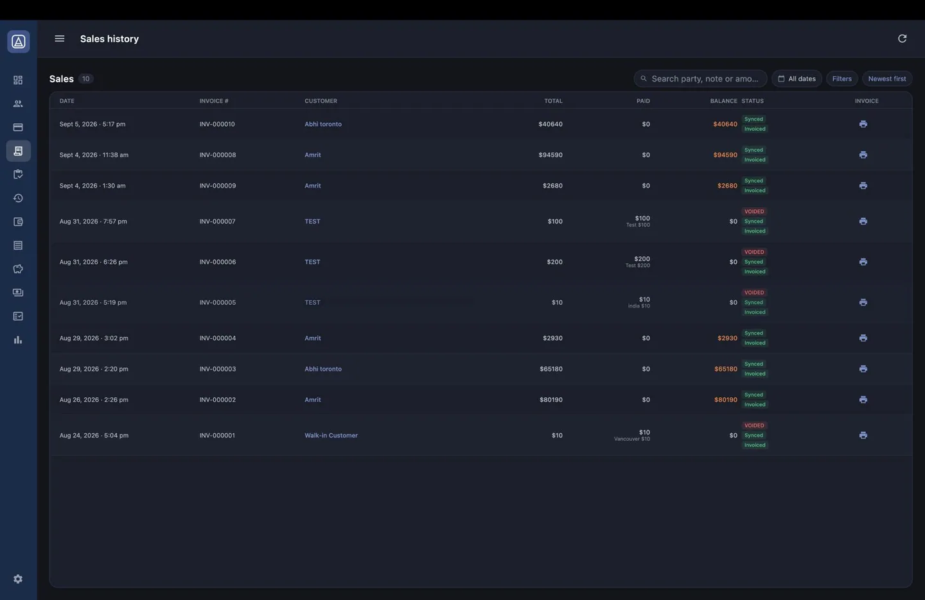Screen dimensions: 925x600
Task: Click invoice number INV-000003
Action: (x=218, y=369)
